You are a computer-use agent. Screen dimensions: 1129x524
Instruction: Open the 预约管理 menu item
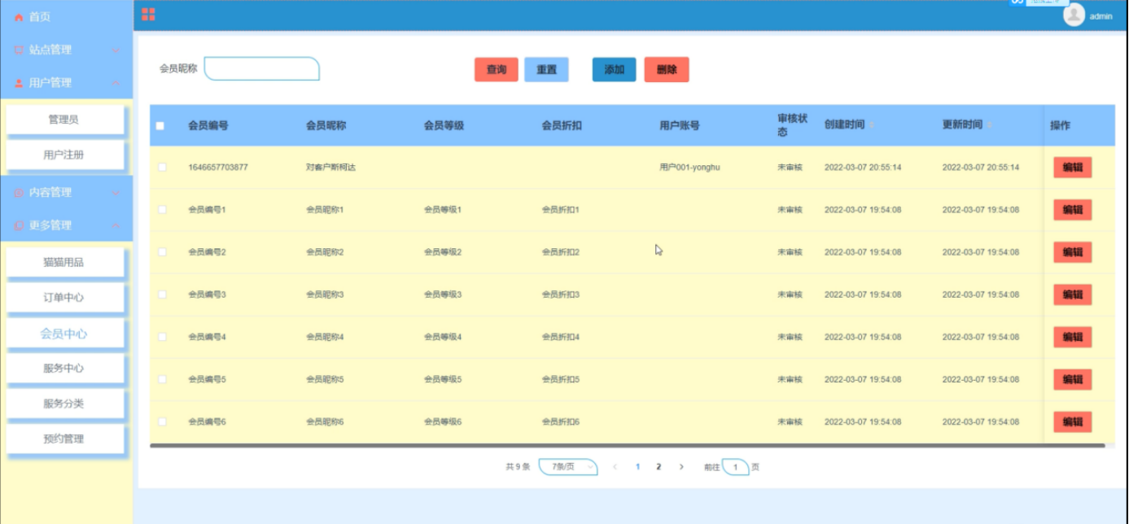(x=65, y=439)
